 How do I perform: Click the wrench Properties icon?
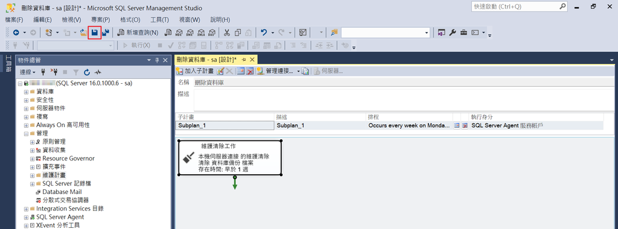tap(453, 33)
